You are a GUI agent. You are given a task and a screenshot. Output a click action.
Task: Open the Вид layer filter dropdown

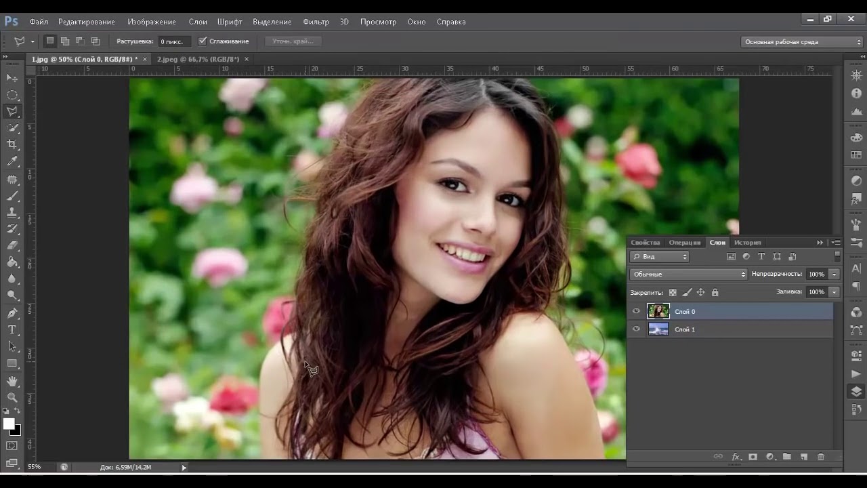pyautogui.click(x=659, y=257)
